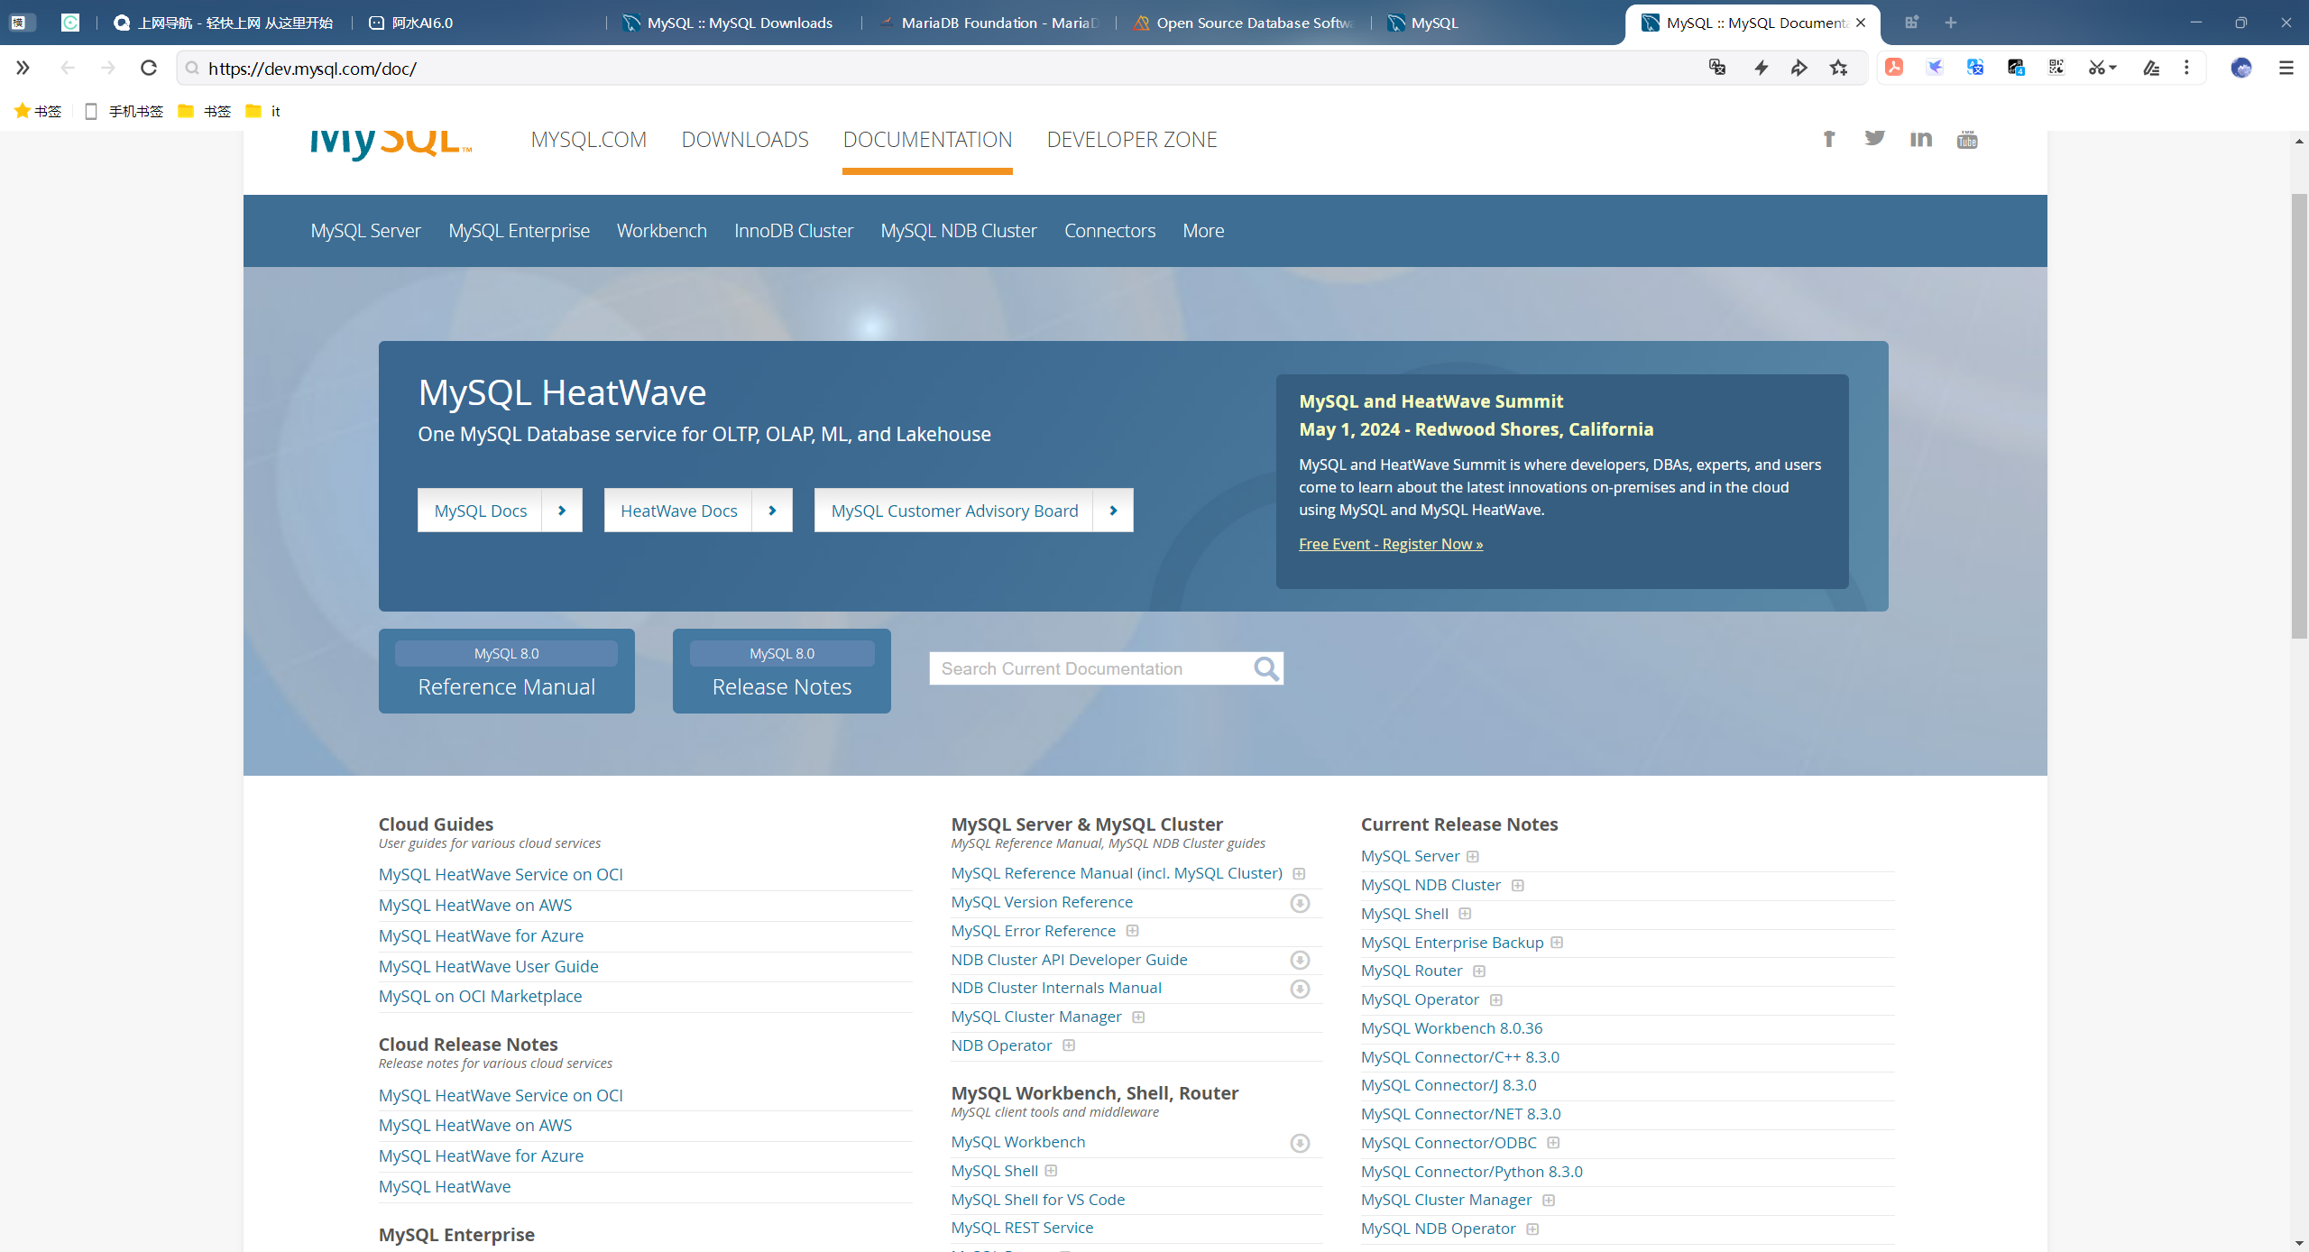
Task: Open the blue translation extension icon
Action: [x=1975, y=68]
